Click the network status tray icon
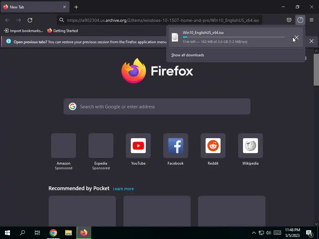Image resolution: width=319 pixels, height=239 pixels. coord(261,233)
